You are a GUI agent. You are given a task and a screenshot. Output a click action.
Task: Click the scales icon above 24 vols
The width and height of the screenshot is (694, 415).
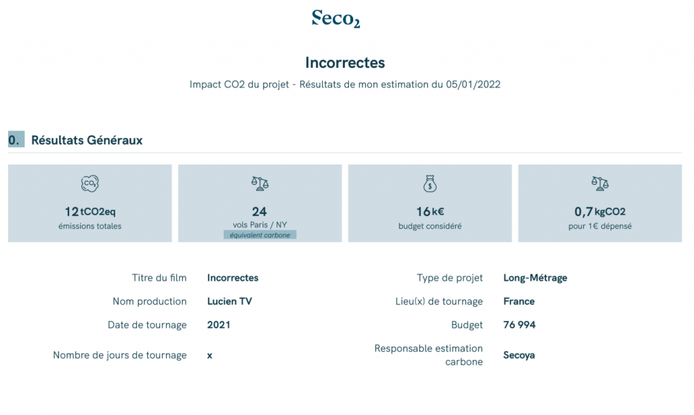[x=260, y=183]
